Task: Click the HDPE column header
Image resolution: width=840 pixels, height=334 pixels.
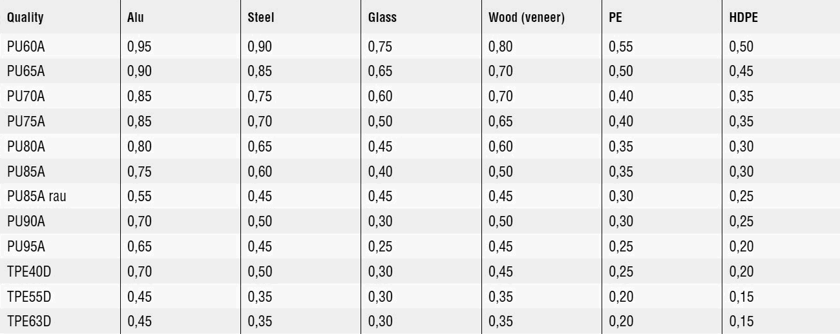Action: pyautogui.click(x=743, y=18)
